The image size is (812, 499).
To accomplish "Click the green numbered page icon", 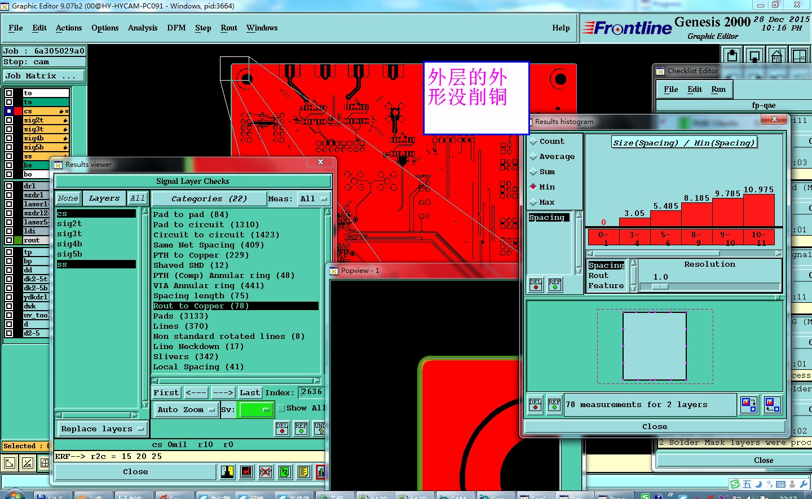I will coord(285,471).
